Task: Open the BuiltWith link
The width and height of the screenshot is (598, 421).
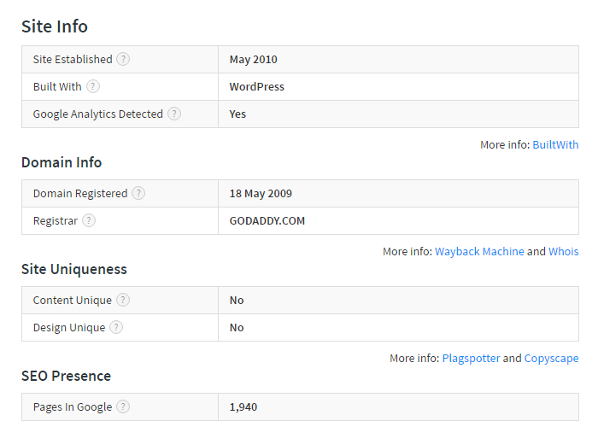Action: (x=555, y=145)
